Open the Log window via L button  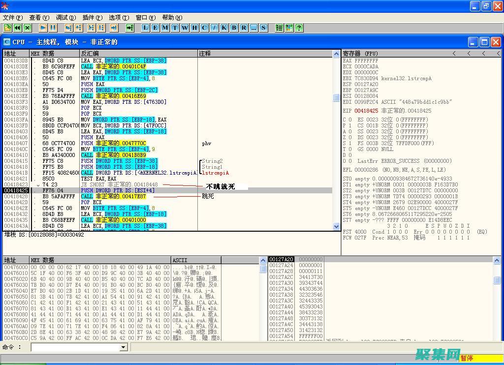pos(145,28)
